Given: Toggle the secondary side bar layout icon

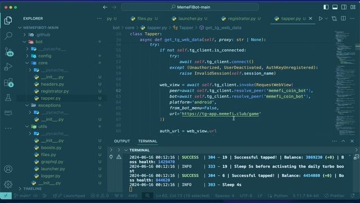Looking at the screenshot, I should [x=344, y=7].
